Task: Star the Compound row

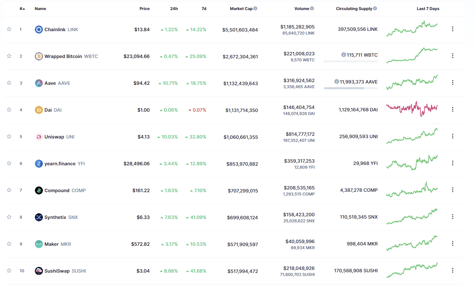Action: (x=9, y=190)
